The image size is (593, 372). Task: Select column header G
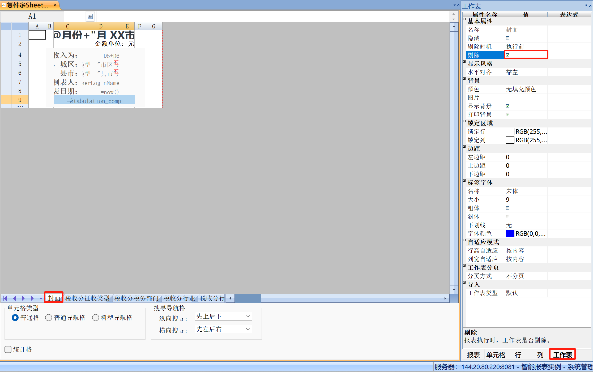click(153, 26)
